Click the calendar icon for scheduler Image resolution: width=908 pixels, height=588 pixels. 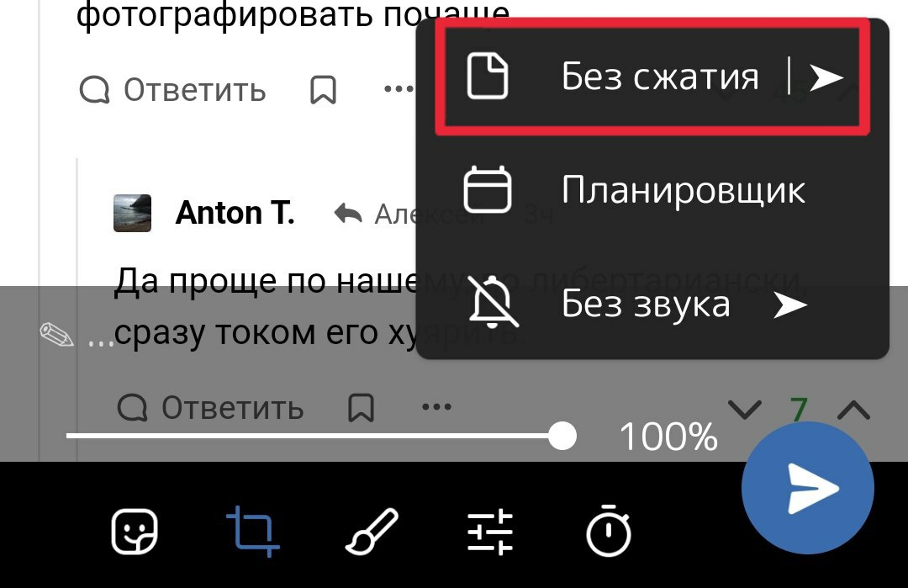[x=488, y=189]
